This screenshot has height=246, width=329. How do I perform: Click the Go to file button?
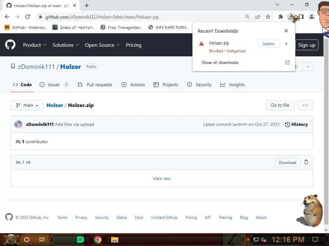tap(280, 105)
